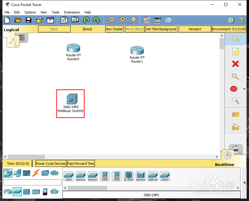Open the View menu
249x201 pixels.
click(44, 12)
